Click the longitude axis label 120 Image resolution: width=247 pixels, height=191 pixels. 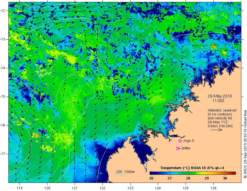tap(47, 188)
